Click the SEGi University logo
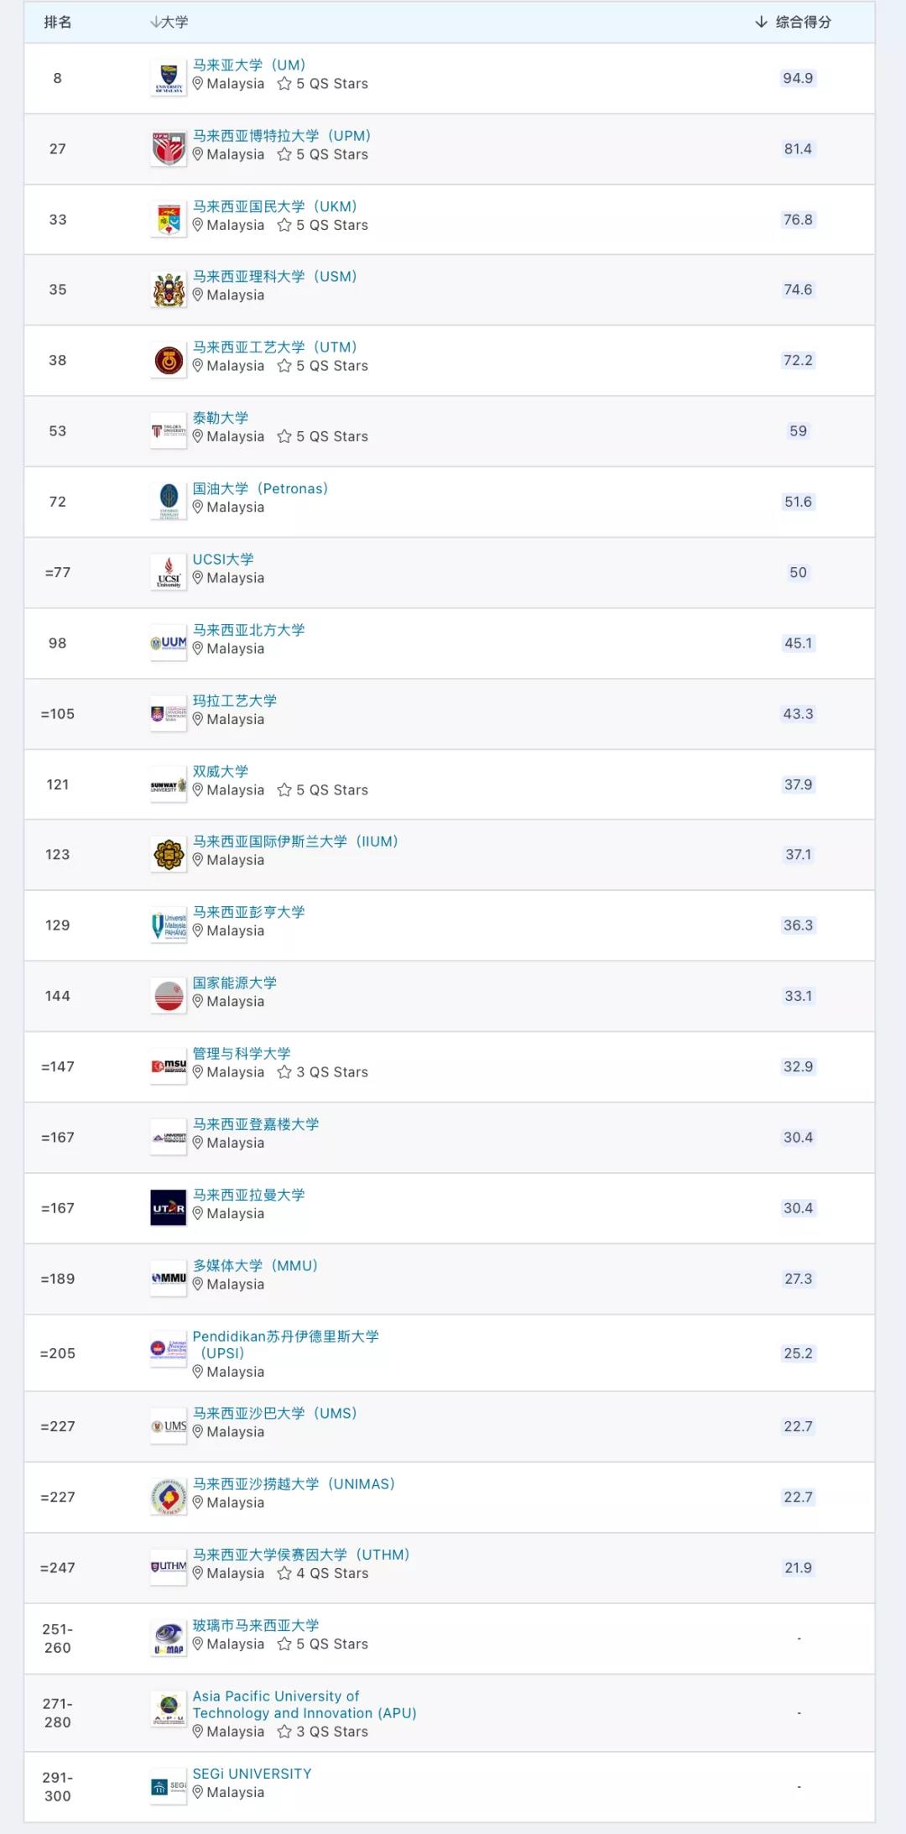This screenshot has height=1834, width=906. 169,1787
